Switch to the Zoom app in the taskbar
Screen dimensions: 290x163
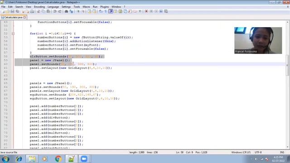[84, 159]
